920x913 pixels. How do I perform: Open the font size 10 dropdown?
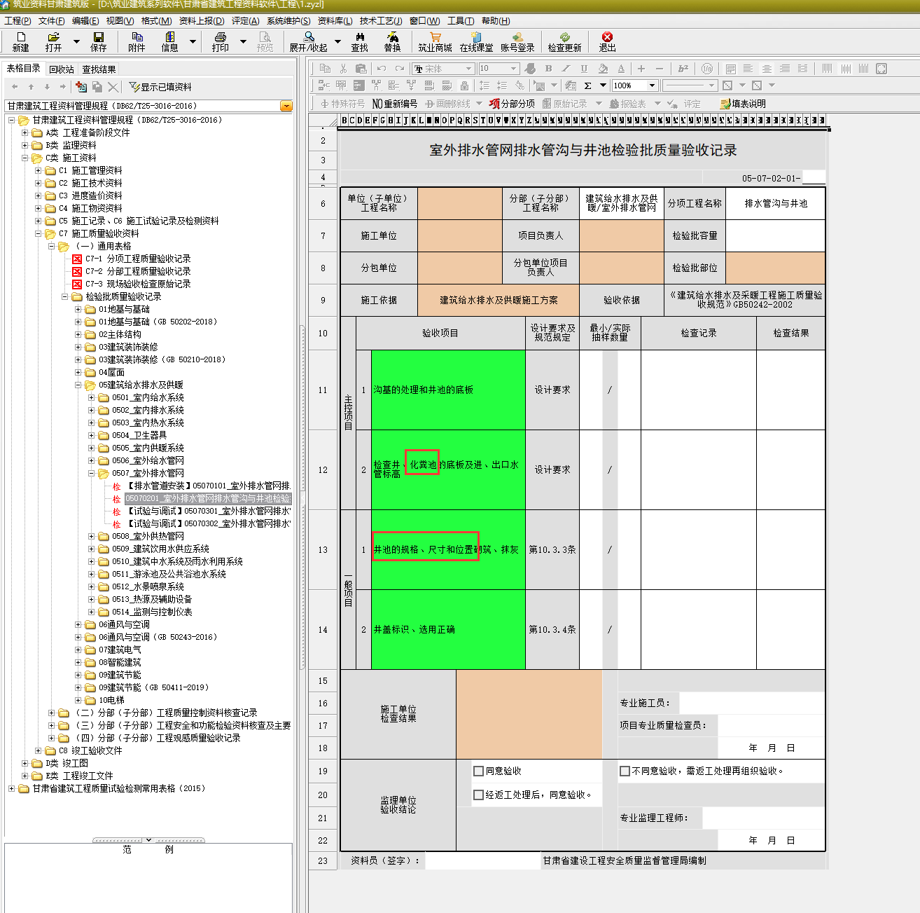[x=513, y=69]
